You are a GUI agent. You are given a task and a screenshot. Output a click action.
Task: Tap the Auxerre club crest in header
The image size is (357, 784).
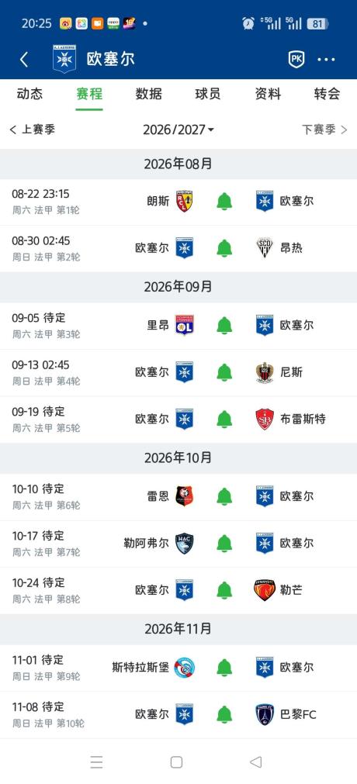tap(64, 59)
